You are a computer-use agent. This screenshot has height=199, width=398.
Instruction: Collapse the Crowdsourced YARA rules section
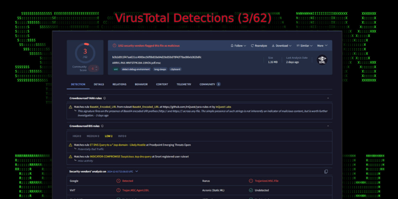point(328,98)
